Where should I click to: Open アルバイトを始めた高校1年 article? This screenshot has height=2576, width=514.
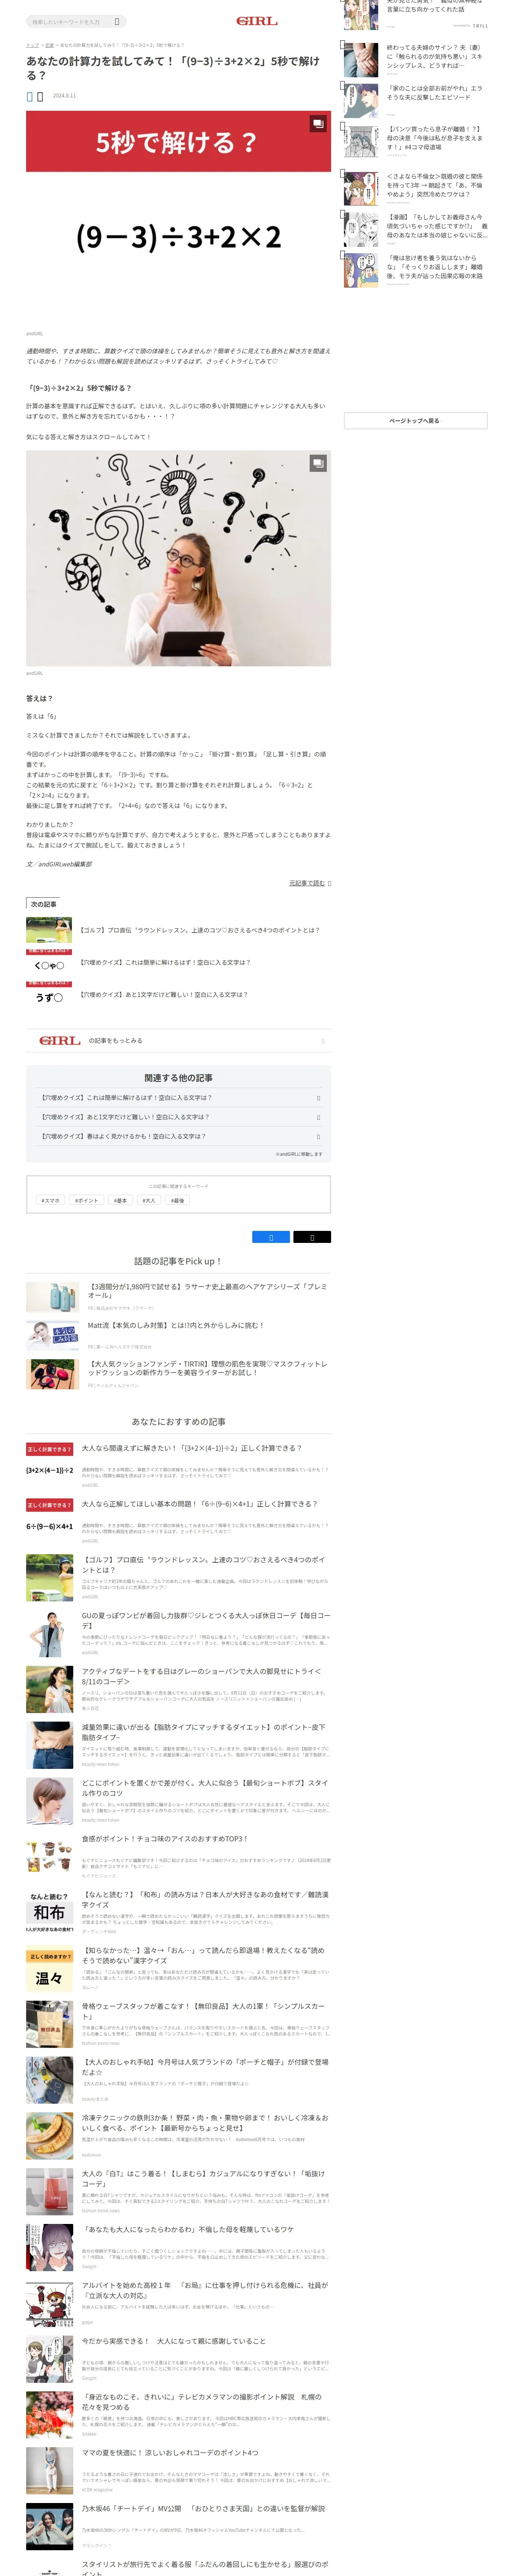pyautogui.click(x=205, y=2290)
